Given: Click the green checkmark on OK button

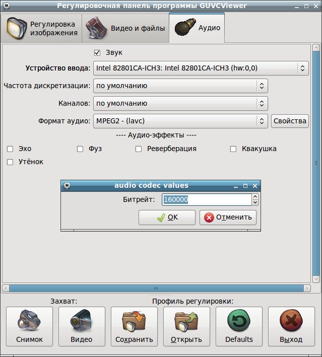Looking at the screenshot, I should pyautogui.click(x=161, y=218).
